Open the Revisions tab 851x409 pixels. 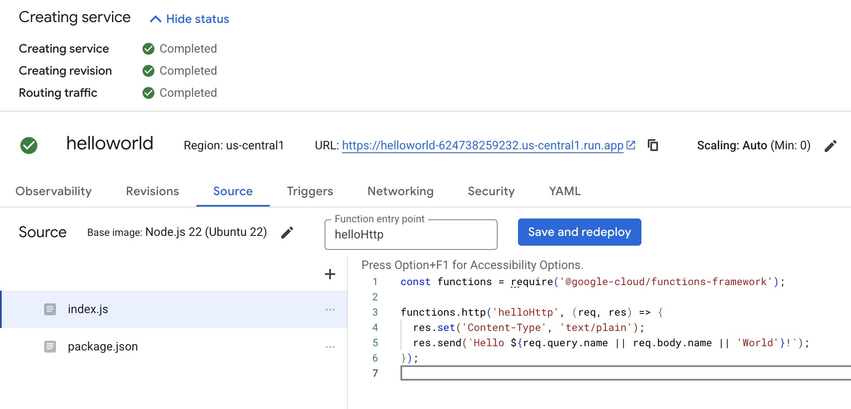click(x=152, y=191)
